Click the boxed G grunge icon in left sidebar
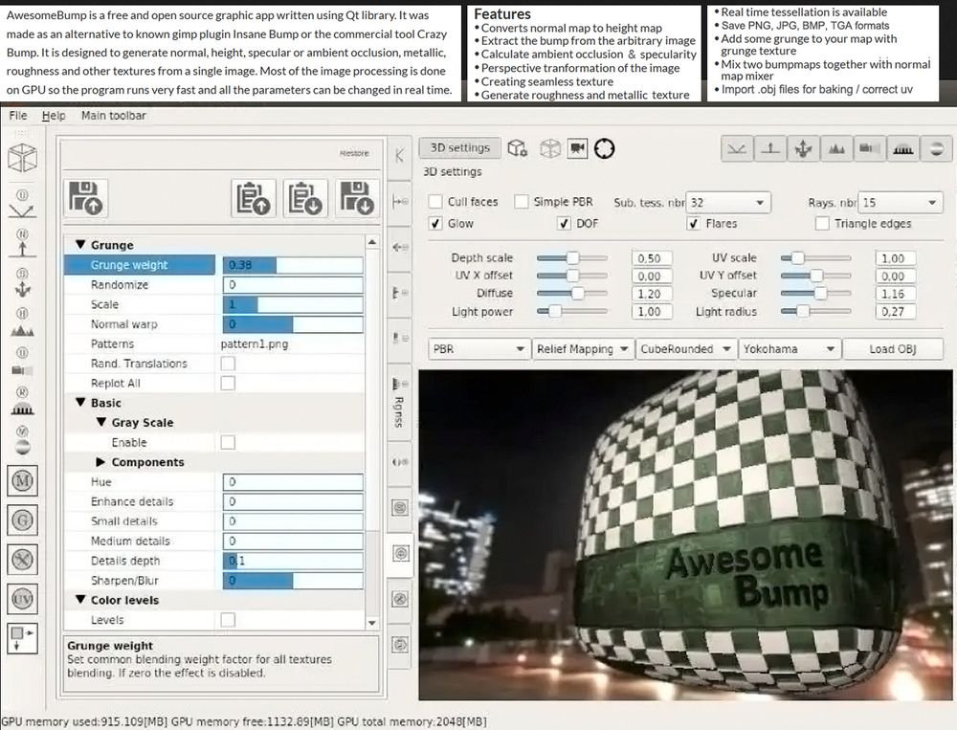The image size is (957, 730). click(x=23, y=520)
